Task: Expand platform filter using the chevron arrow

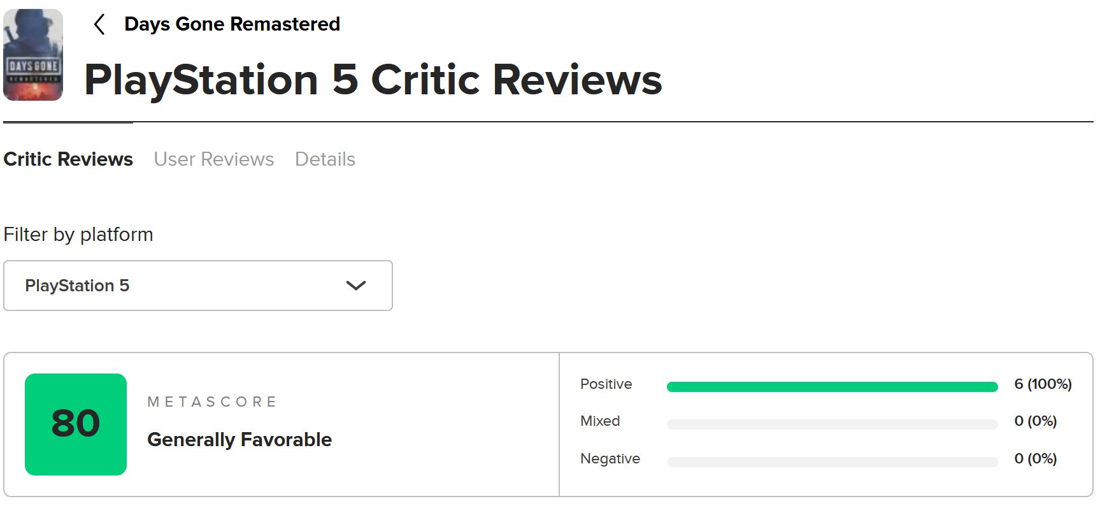Action: point(355,286)
